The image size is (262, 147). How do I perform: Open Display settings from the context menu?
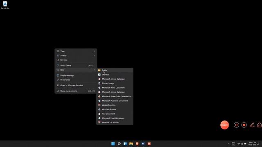click(x=76, y=76)
